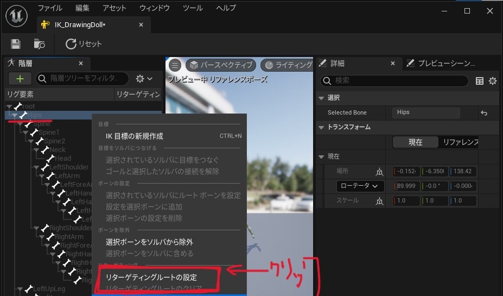Click the green plus add button
This screenshot has height=296, width=503.
pos(20,79)
